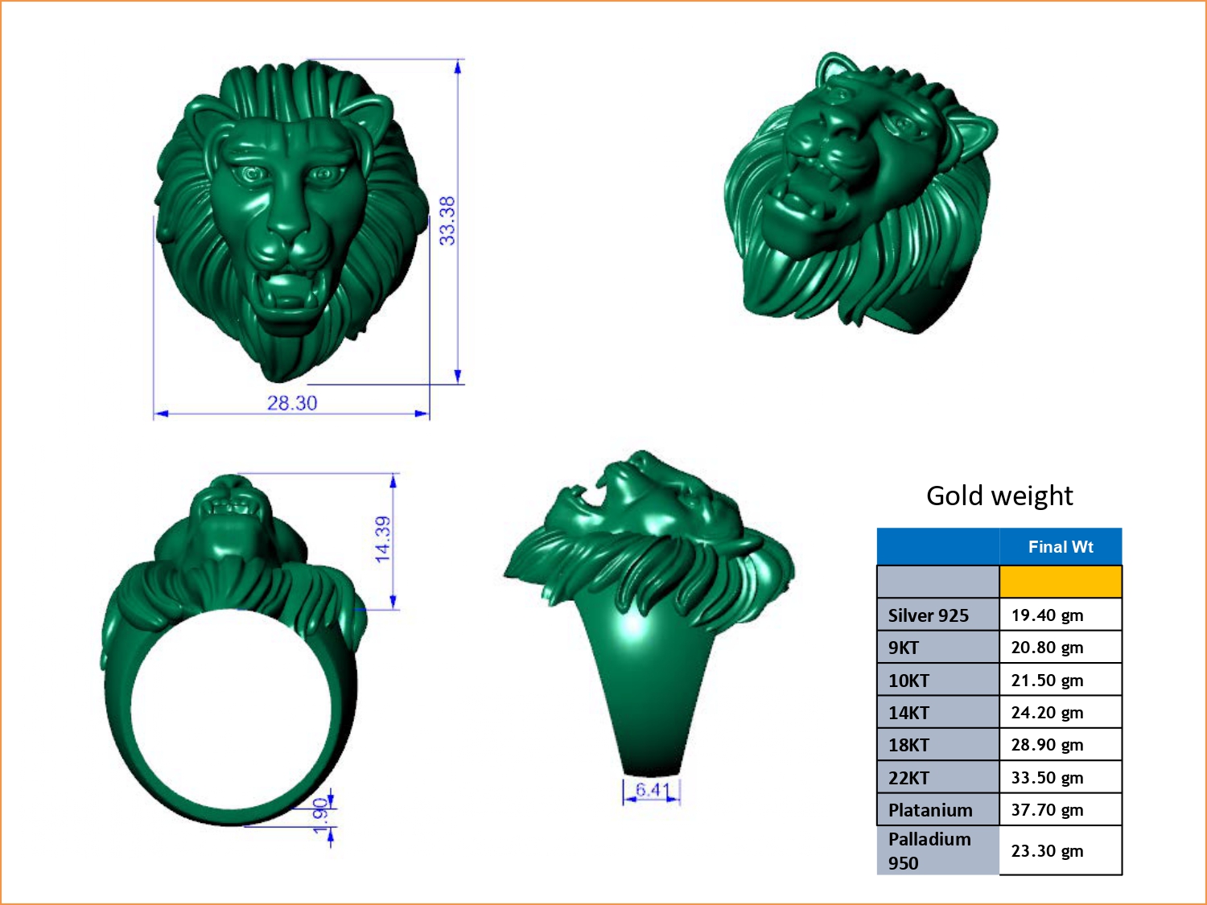Screen dimensions: 1207x905
Task: Select the 33.50 gm value
Action: point(1047,778)
